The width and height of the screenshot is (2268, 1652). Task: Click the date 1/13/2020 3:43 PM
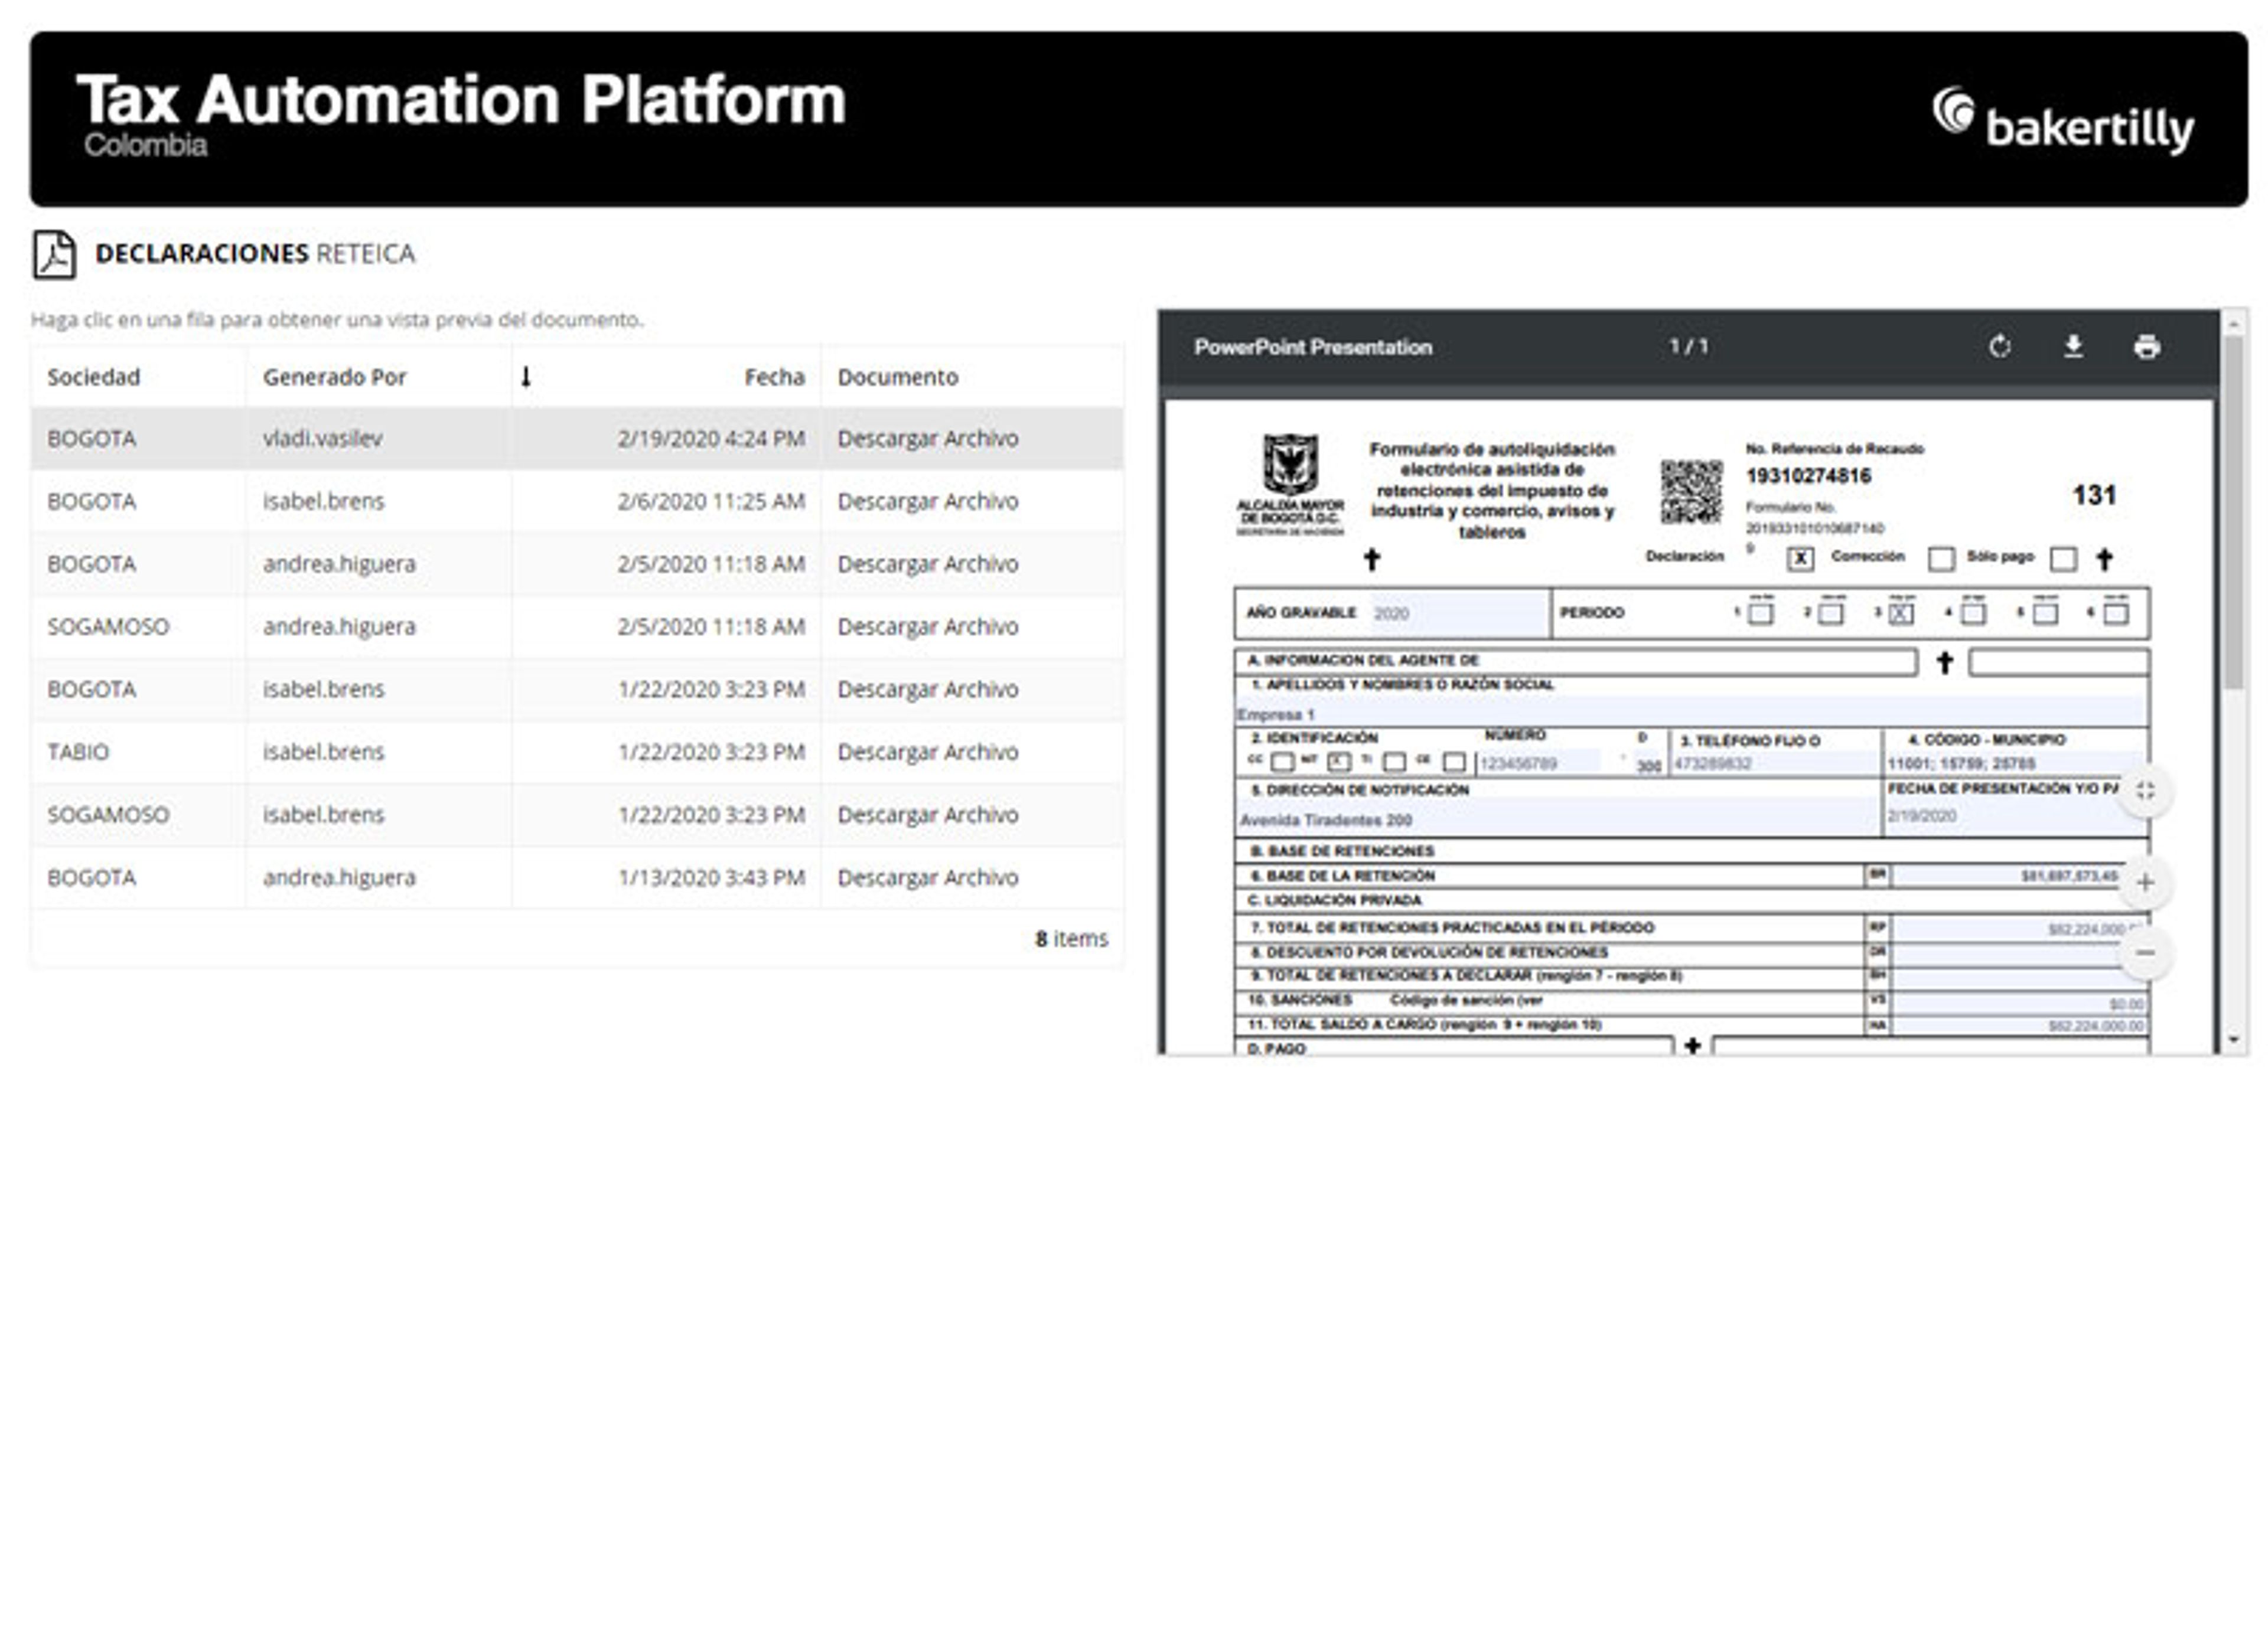click(x=711, y=877)
